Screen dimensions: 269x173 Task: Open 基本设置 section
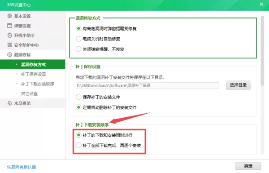pyautogui.click(x=33, y=16)
